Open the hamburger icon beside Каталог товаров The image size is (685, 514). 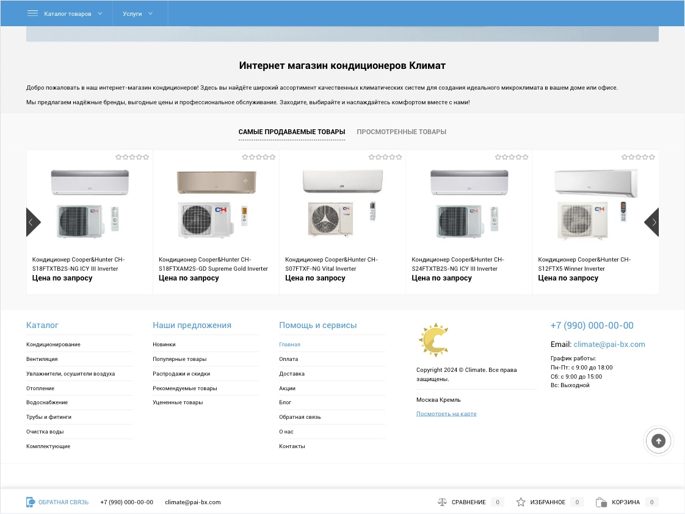32,13
